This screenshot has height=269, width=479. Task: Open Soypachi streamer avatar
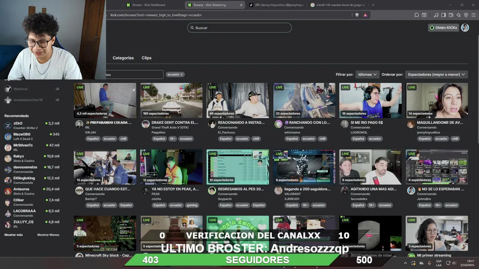pyautogui.click(x=212, y=191)
